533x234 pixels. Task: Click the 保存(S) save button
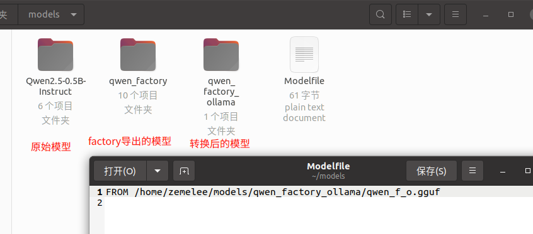pos(432,171)
